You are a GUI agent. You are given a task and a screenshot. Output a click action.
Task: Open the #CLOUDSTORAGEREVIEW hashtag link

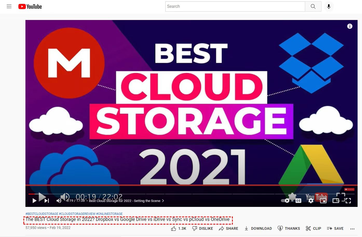(77, 214)
